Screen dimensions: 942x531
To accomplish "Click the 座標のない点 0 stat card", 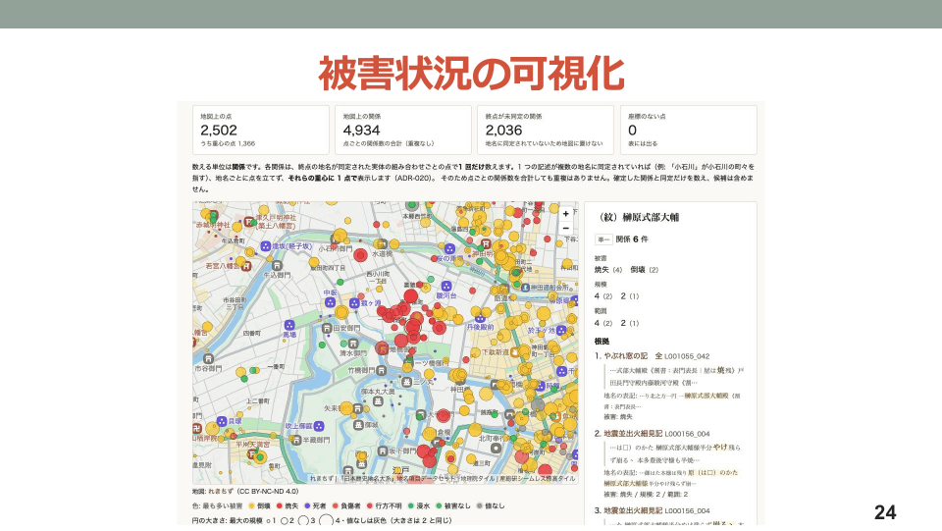I will coord(689,130).
